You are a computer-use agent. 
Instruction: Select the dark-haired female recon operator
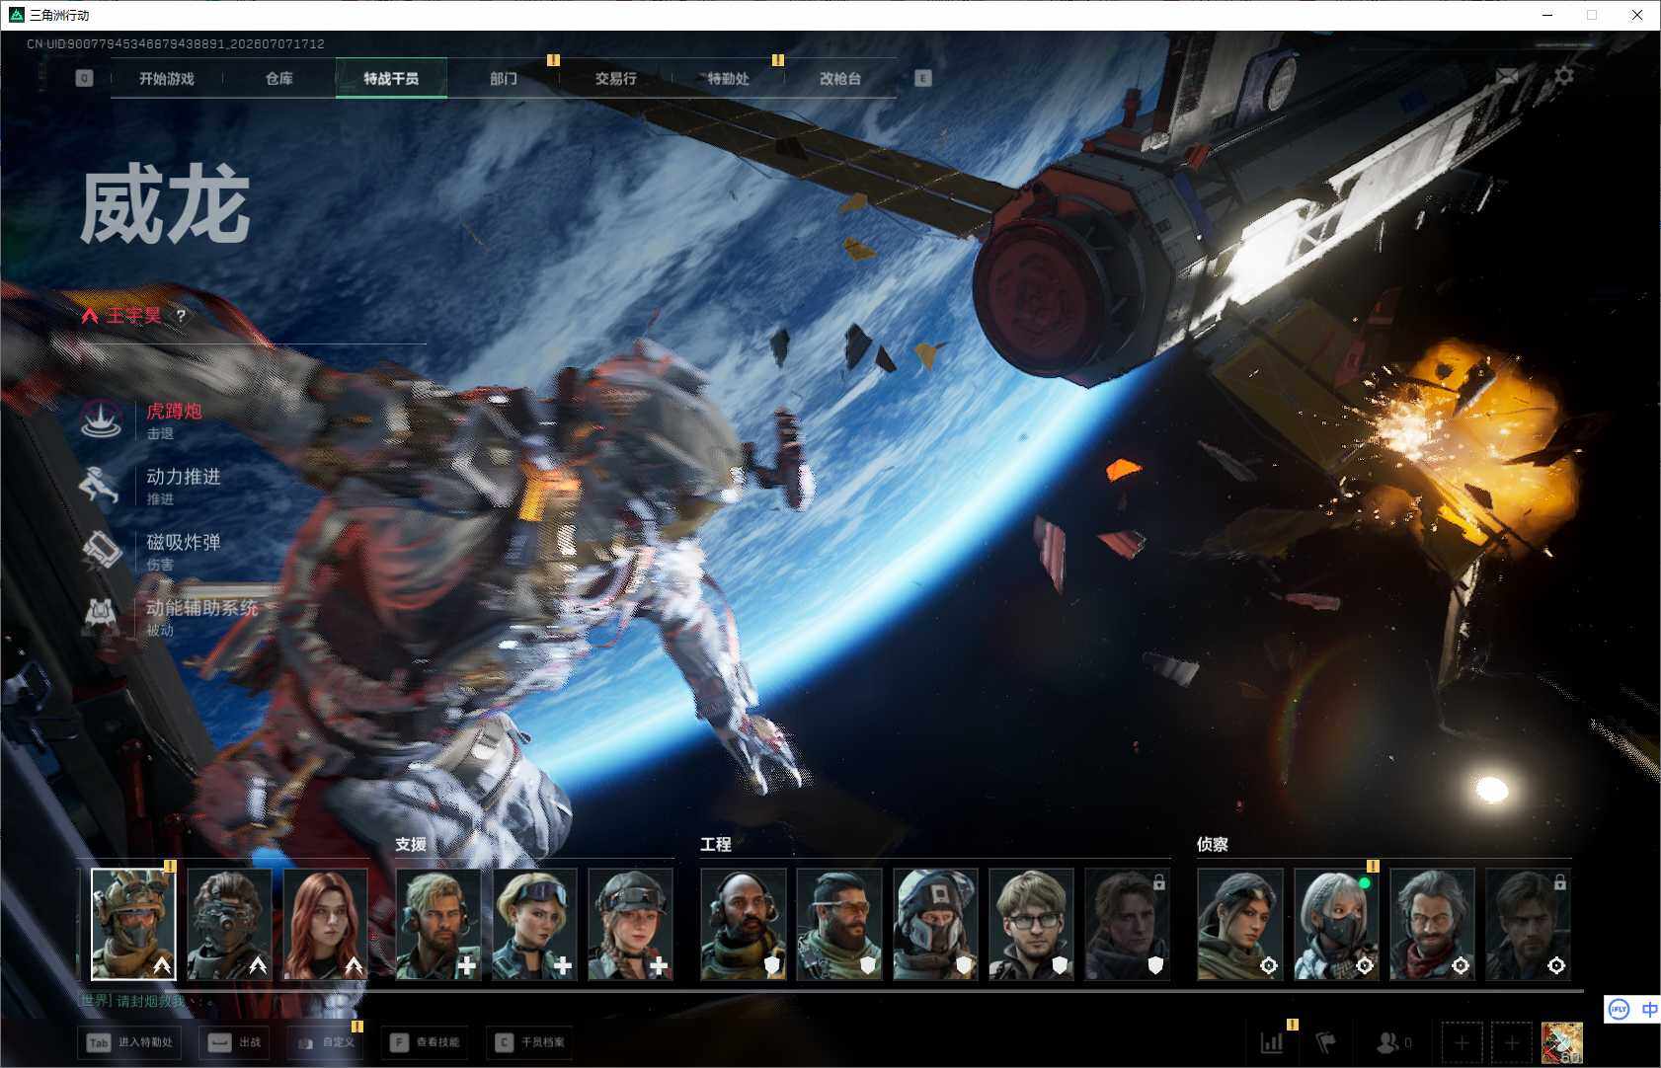click(1240, 924)
